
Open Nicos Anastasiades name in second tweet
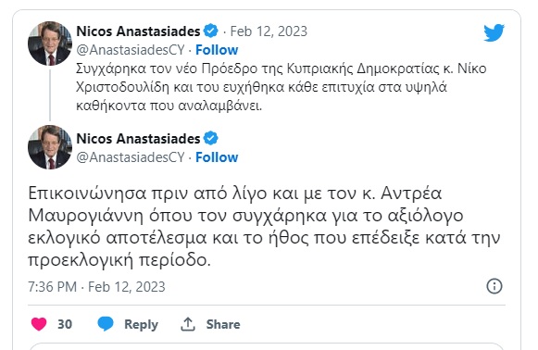138,139
